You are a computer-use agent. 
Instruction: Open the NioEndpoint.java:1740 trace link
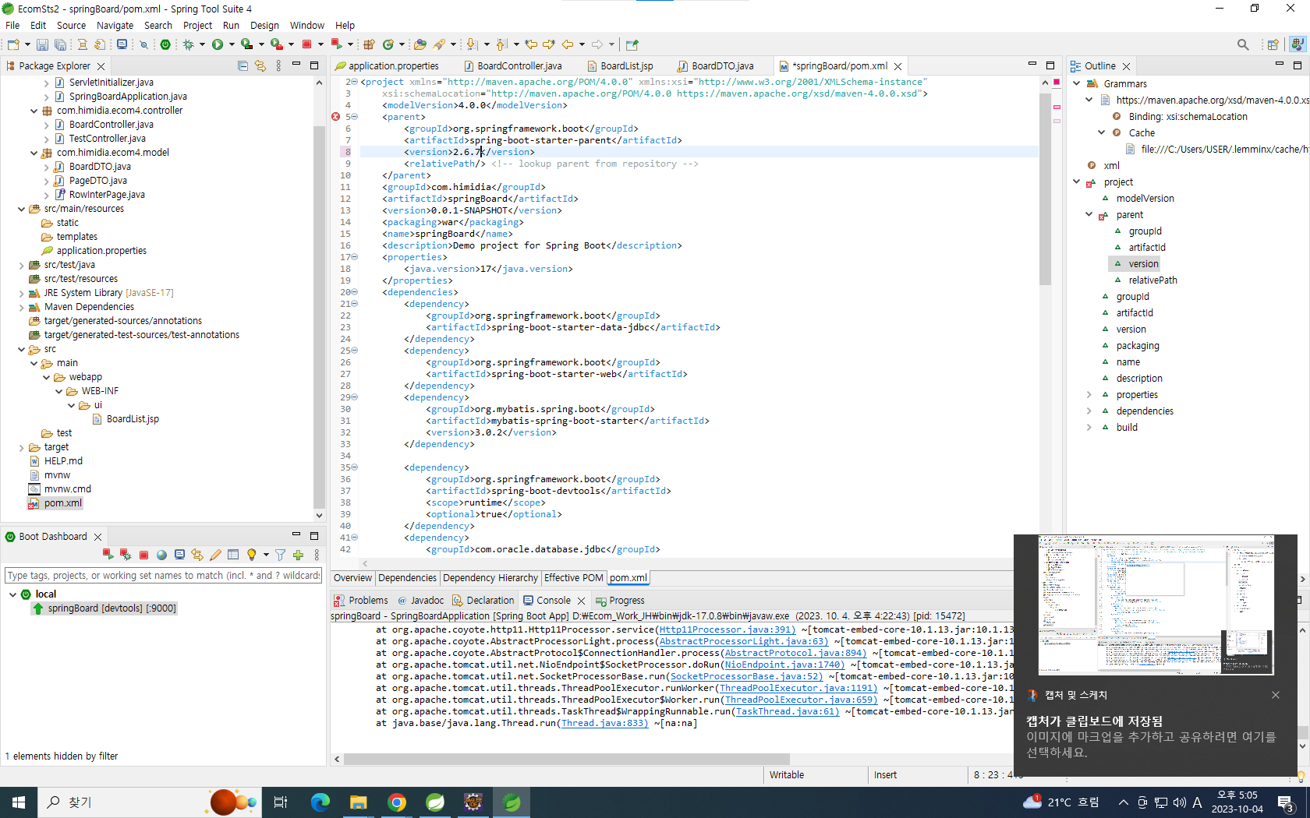click(784, 665)
